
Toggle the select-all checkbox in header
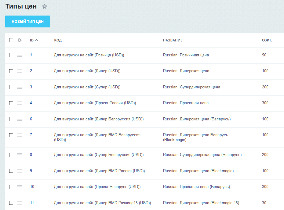tap(11, 40)
